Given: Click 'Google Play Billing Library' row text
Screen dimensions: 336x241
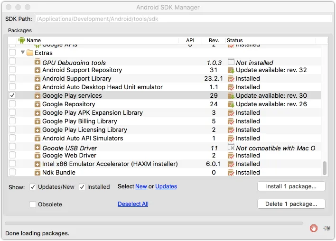Looking at the screenshot, I should point(80,121).
